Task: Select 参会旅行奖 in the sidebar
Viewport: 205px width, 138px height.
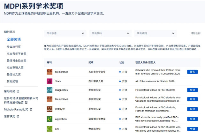Action: 14,47
